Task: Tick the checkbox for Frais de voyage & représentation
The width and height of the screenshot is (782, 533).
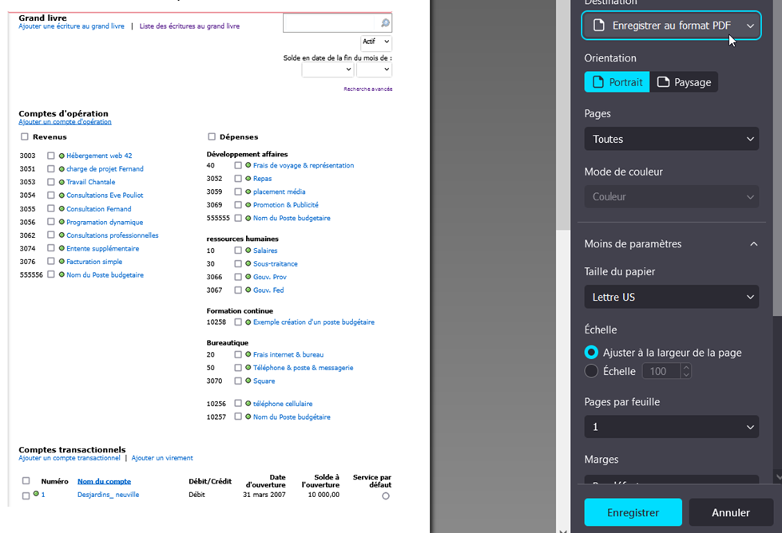Action: tap(238, 166)
